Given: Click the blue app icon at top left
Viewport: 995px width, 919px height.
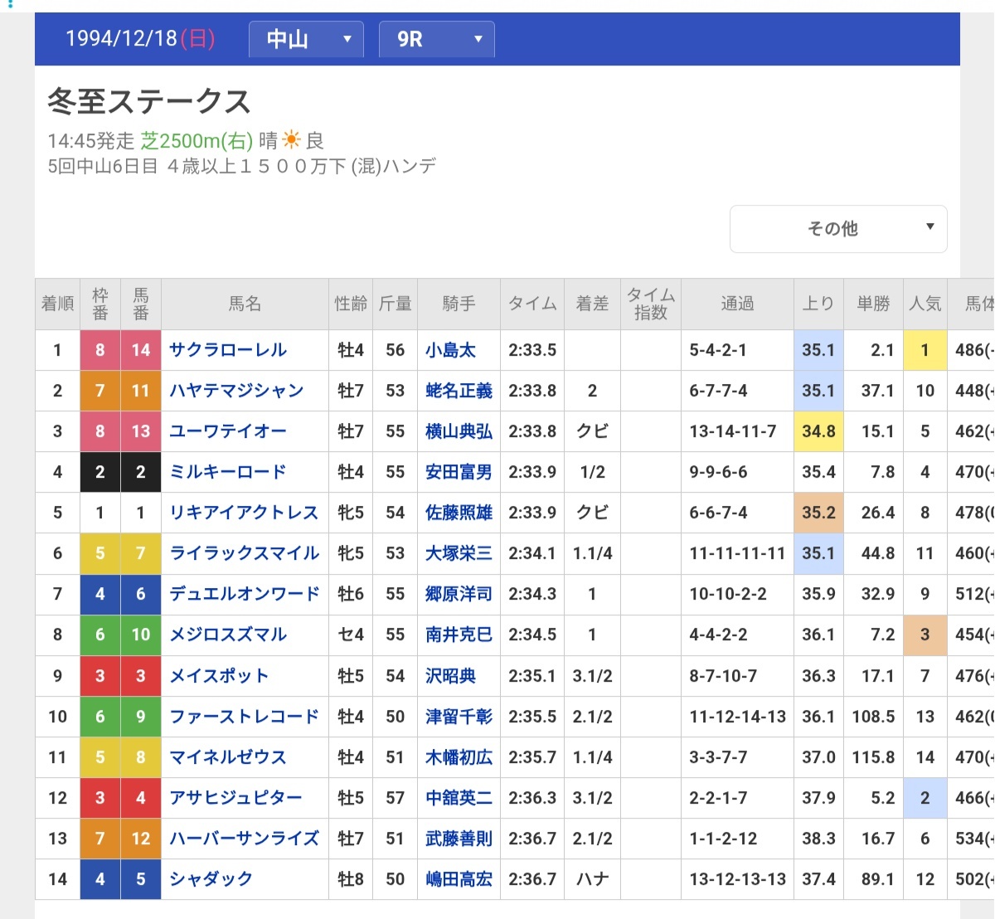Looking at the screenshot, I should tap(8, 5).
